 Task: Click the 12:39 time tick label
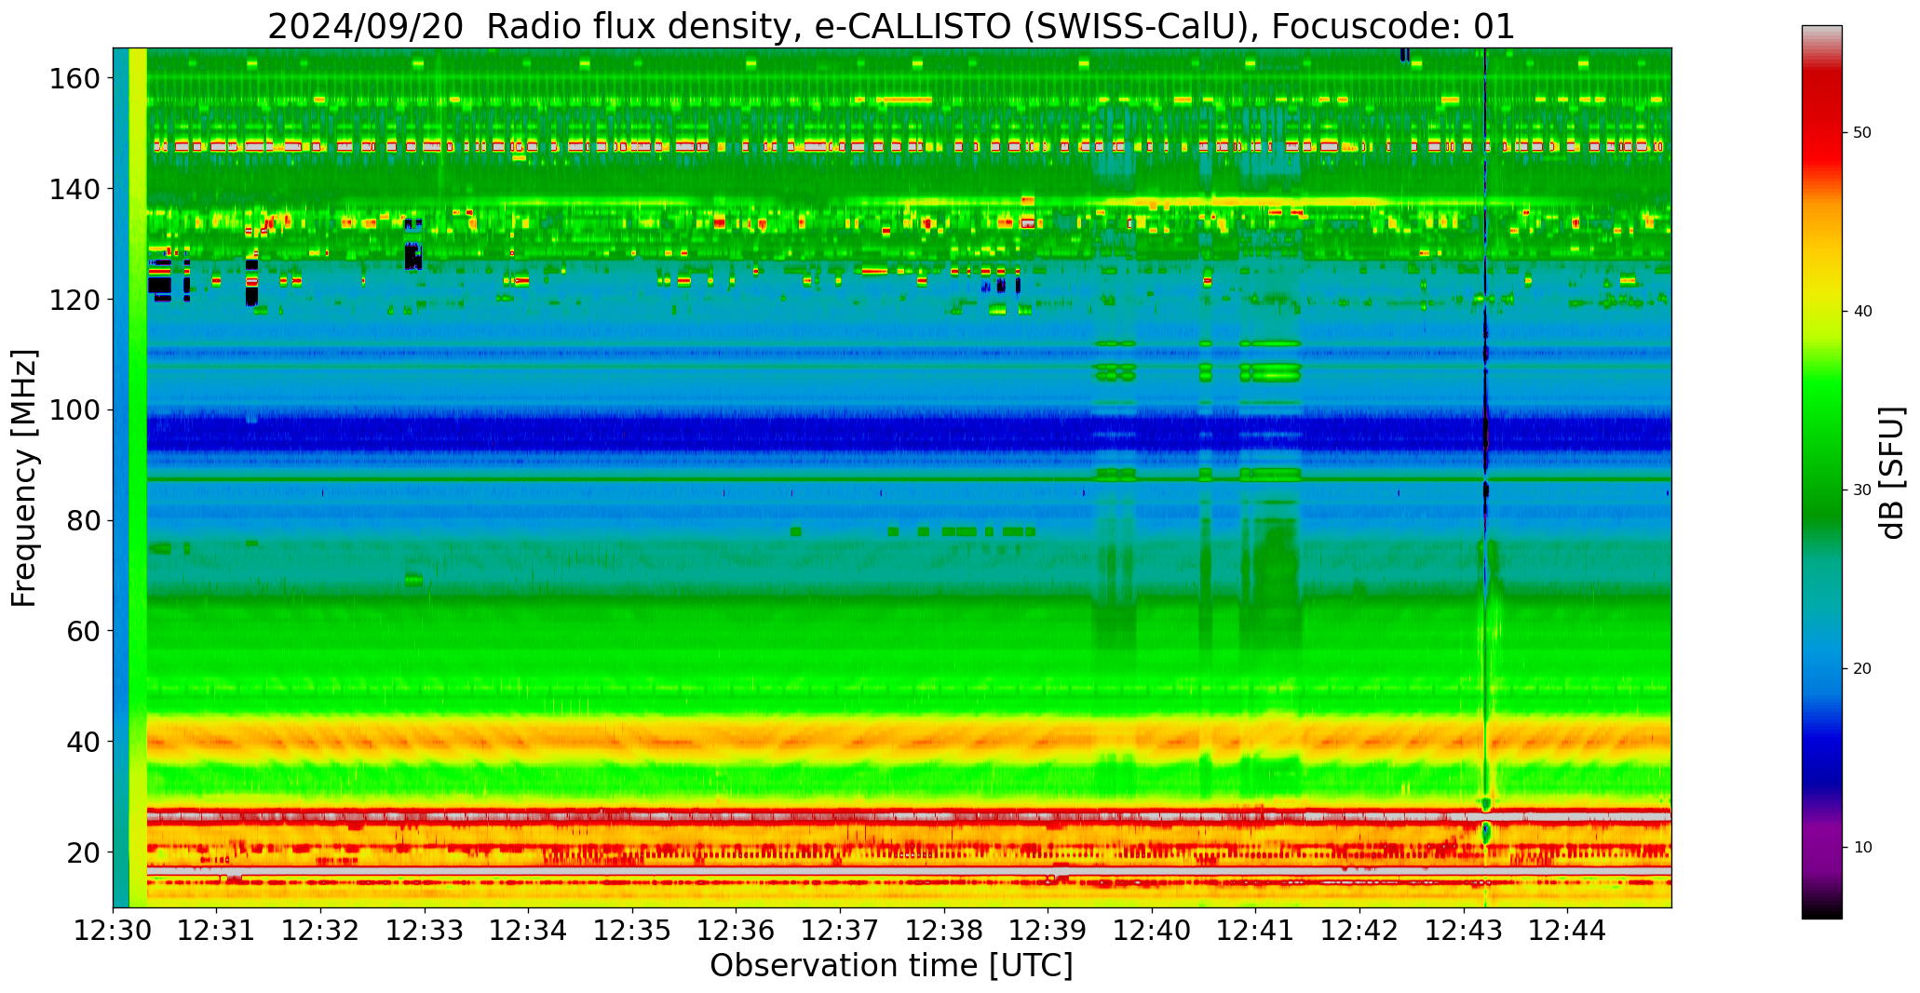(x=1048, y=930)
